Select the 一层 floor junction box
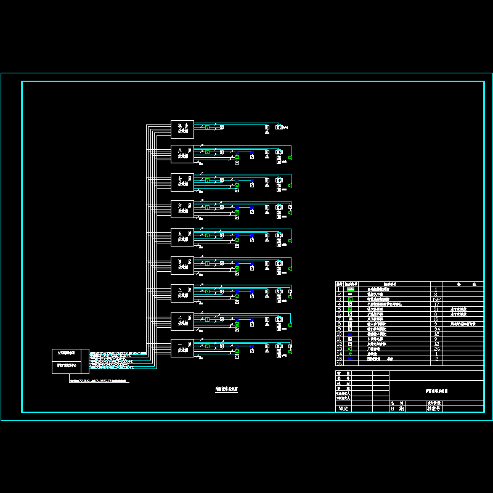This screenshot has height=493, width=493. [x=182, y=348]
